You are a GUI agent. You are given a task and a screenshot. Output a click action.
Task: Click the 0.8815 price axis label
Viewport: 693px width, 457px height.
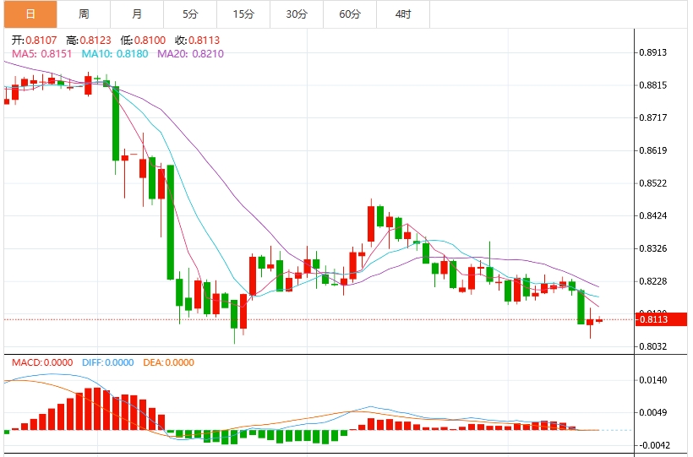point(653,85)
